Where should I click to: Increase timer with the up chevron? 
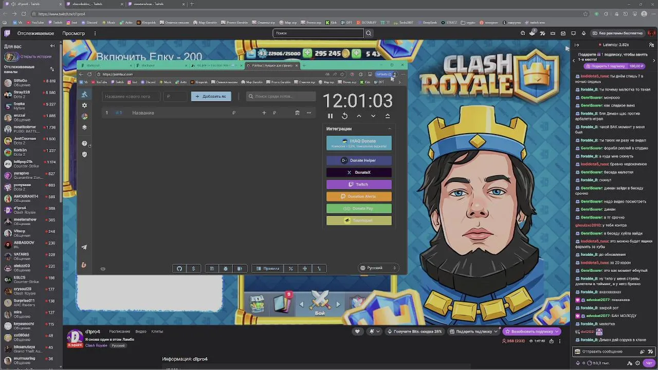pos(359,116)
